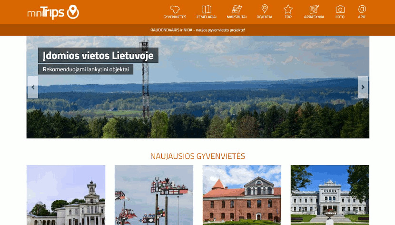Go to the next slide arrow
The width and height of the screenshot is (395, 225).
point(363,87)
